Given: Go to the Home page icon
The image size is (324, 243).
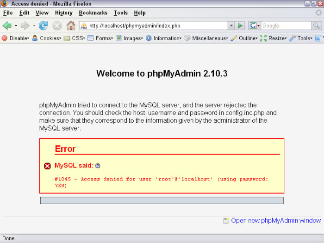Looking at the screenshot, I should pos(71,25).
